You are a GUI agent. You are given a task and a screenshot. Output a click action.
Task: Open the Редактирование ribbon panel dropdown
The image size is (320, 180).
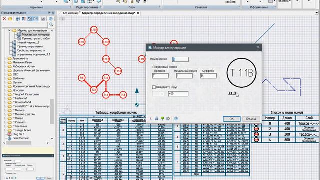point(101,7)
